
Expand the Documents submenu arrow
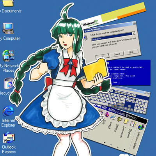pyautogui.click(x=117, y=147)
